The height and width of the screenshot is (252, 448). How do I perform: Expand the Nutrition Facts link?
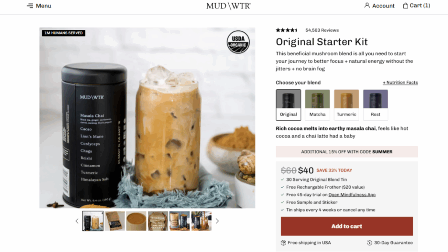pos(400,82)
